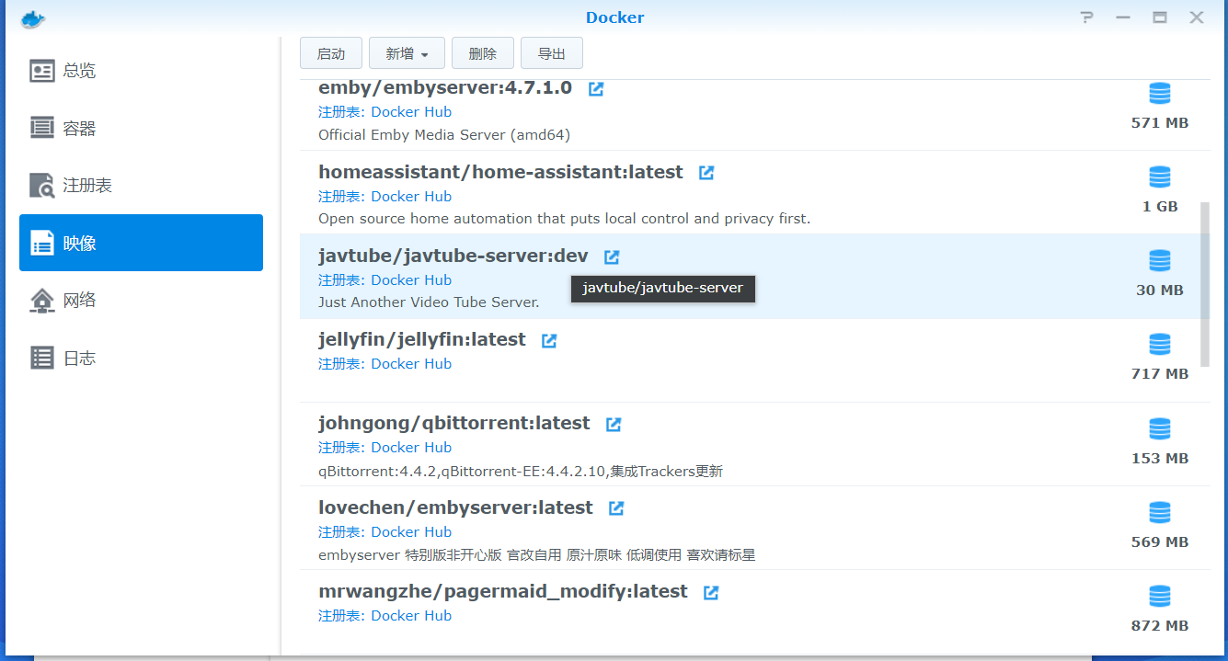1228x661 pixels.
Task: Click the 'Open source home automation' description
Action: click(x=564, y=219)
